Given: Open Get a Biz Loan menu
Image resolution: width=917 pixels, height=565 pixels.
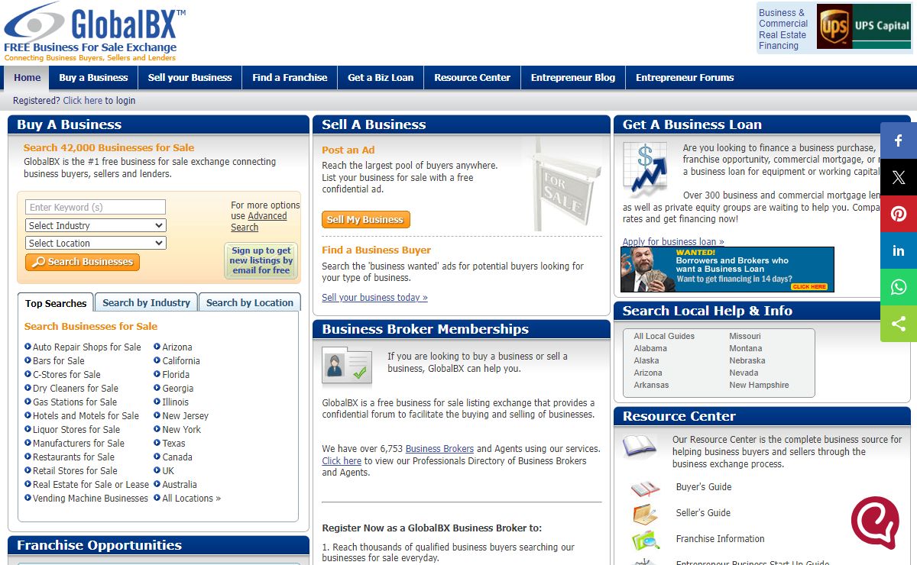Looking at the screenshot, I should click(381, 78).
